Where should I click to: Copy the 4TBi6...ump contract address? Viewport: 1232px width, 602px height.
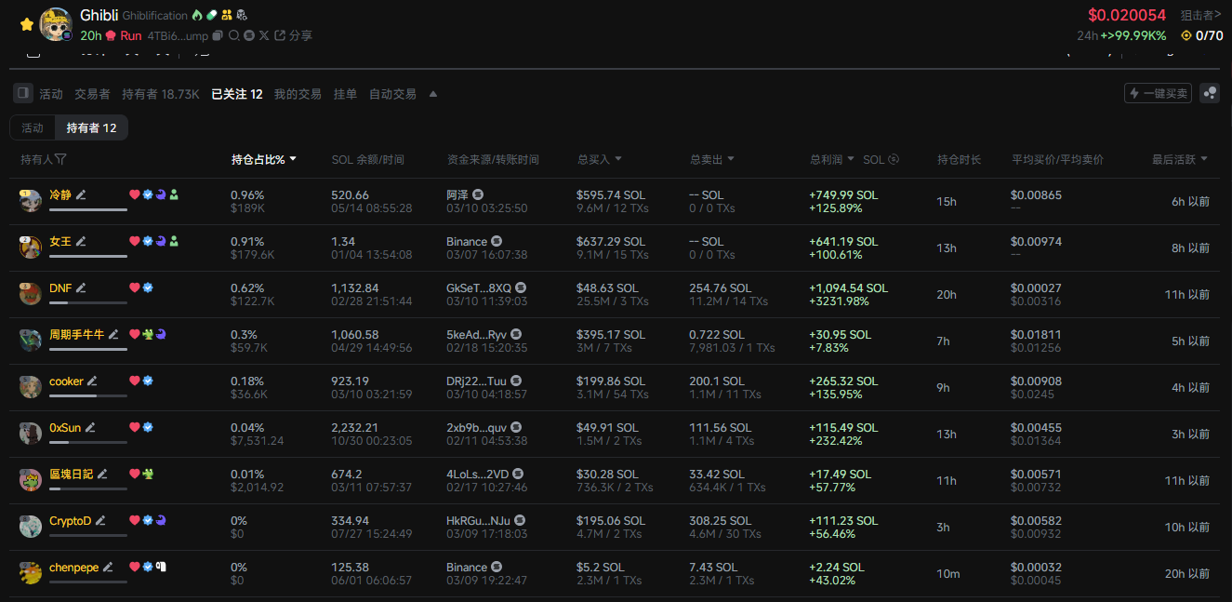(x=218, y=35)
